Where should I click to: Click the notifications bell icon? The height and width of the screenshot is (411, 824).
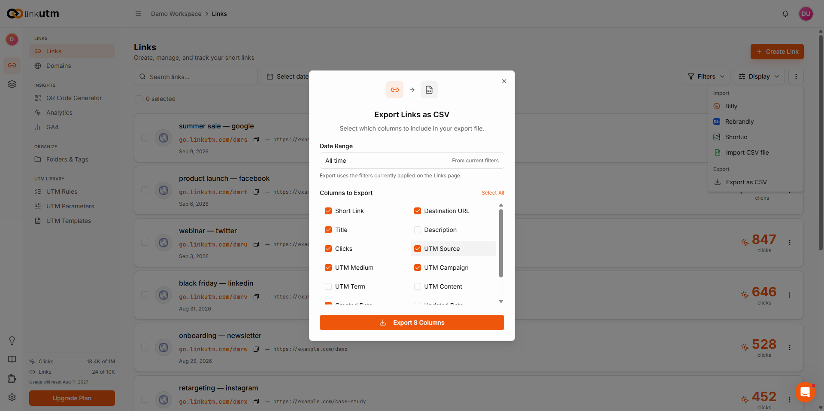(x=785, y=14)
